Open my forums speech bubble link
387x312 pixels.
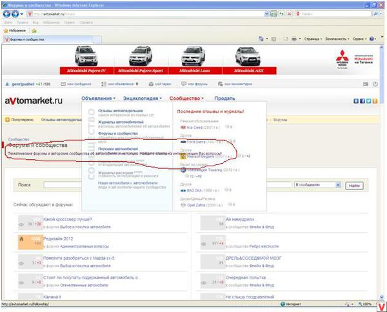pos(195,84)
